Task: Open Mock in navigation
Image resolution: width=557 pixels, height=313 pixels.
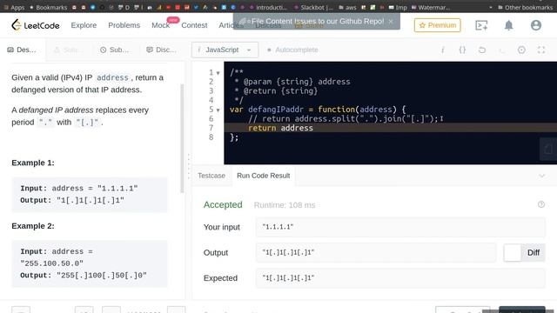Action: pyautogui.click(x=160, y=25)
